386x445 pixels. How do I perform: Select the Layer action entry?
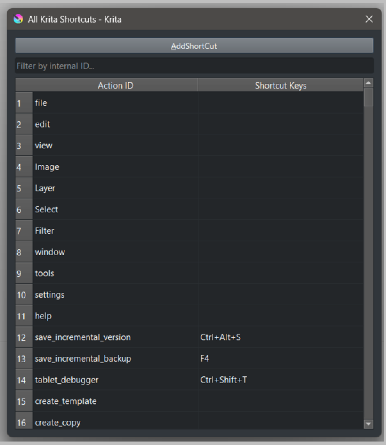tap(45, 188)
